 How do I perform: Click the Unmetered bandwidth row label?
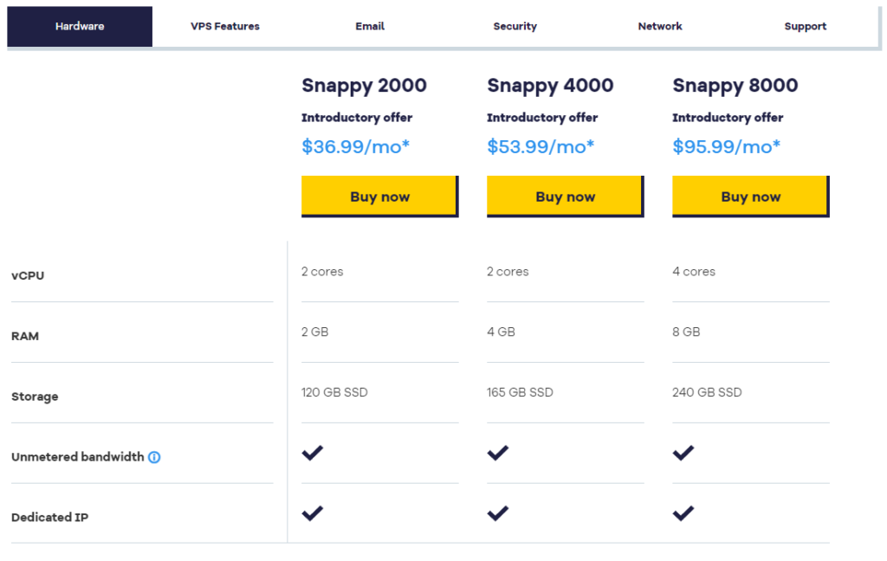click(x=78, y=457)
